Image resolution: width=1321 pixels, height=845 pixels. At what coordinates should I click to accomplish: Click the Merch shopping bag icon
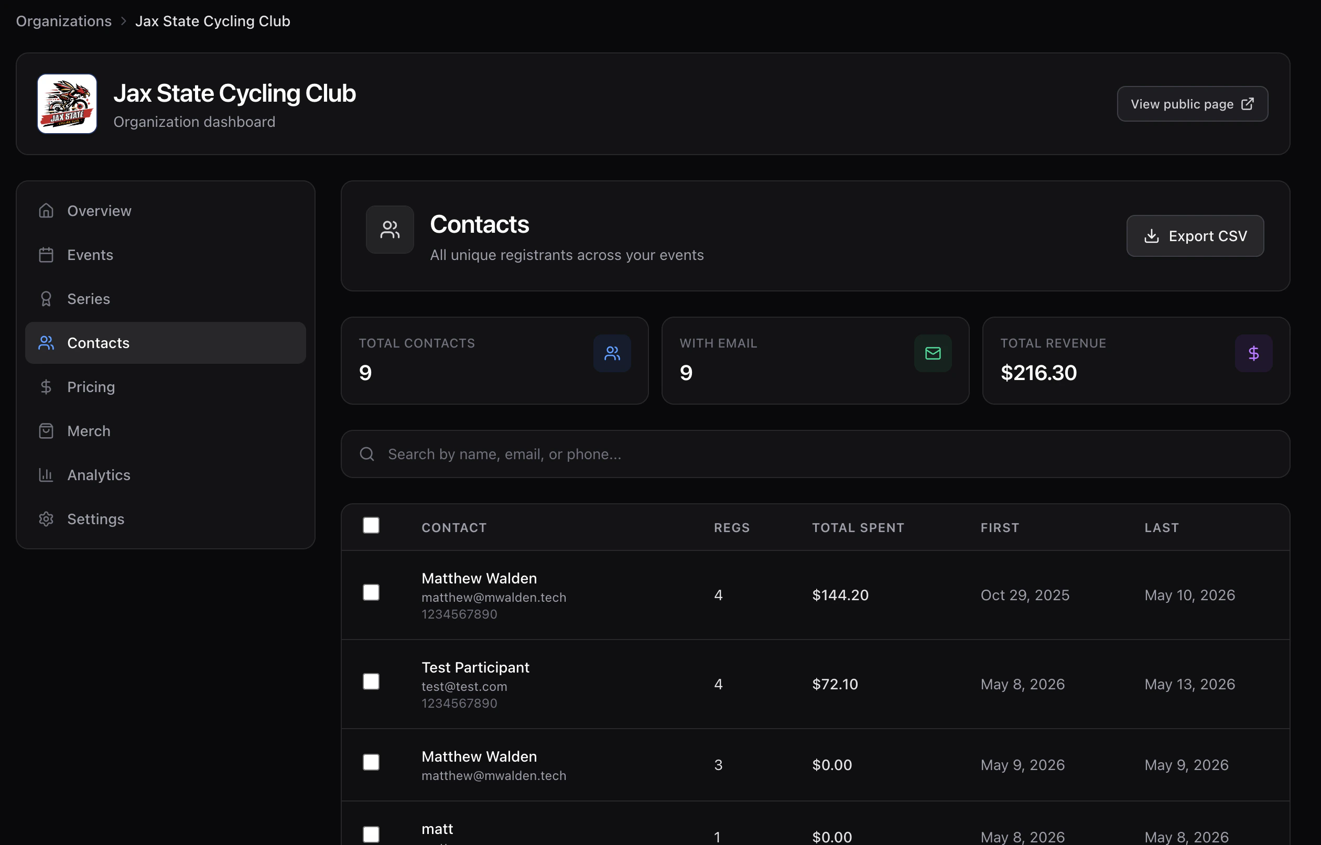tap(46, 431)
